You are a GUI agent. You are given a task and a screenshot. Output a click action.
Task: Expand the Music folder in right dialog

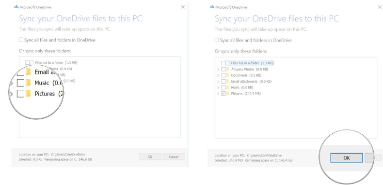coord(218,87)
